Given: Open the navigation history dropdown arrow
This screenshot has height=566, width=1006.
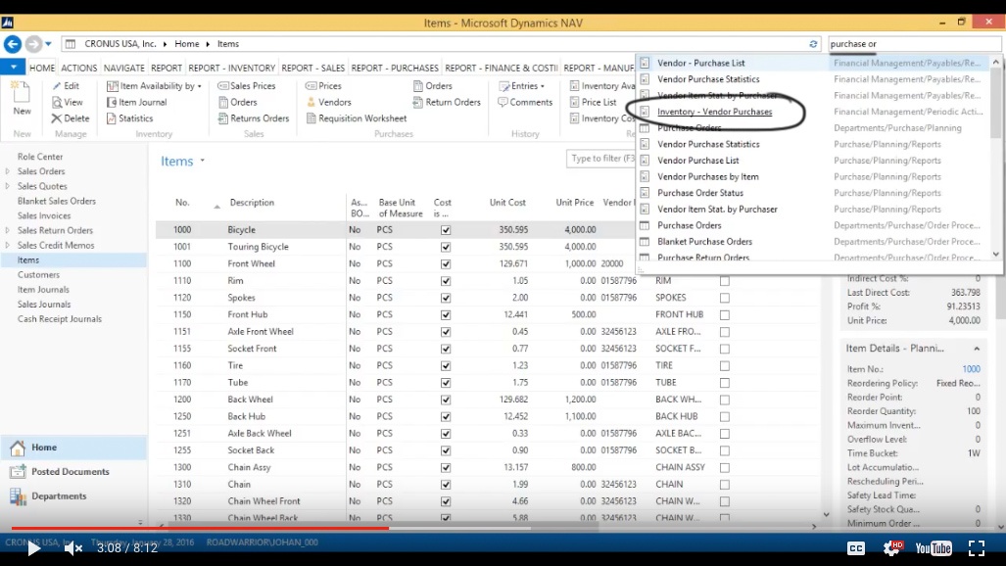Looking at the screenshot, I should tap(48, 44).
